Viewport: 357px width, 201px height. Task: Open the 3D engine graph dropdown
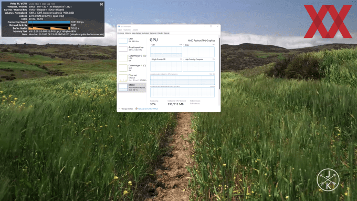coord(153,45)
